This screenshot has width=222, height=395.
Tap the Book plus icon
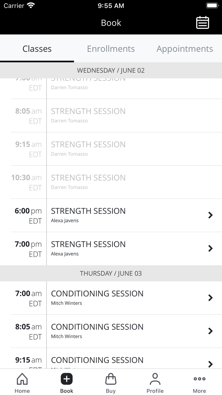pos(66,379)
